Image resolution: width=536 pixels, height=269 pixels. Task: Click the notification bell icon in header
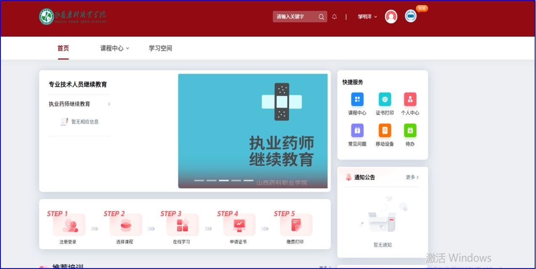(x=334, y=17)
